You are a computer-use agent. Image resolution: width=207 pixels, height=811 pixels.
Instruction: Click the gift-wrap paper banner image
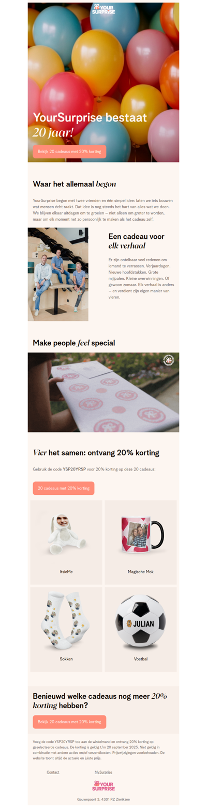[103, 392]
